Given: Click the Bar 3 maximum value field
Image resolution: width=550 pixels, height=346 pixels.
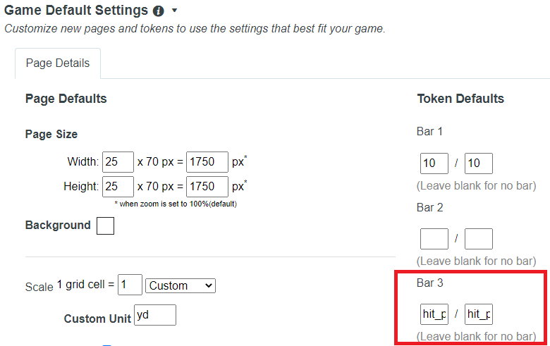Looking at the screenshot, I should [x=479, y=314].
